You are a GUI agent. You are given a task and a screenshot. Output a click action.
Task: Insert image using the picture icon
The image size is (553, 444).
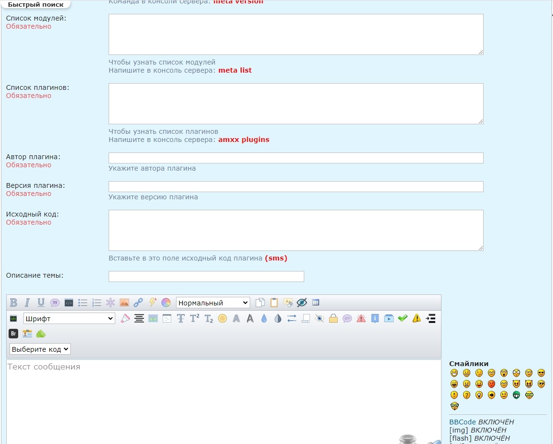(x=124, y=303)
